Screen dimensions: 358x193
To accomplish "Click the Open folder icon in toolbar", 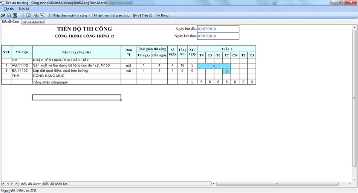I will tap(3, 15).
